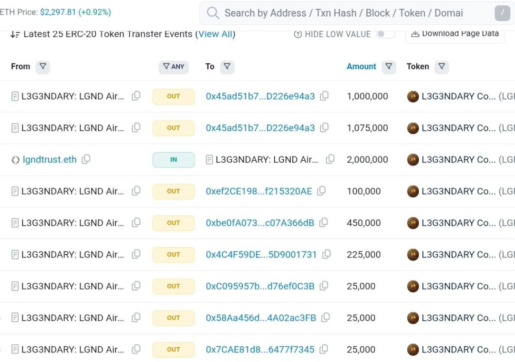Click L3G3NDARY: LGND Air... in 1,000,000 row
515x362 pixels.
(72, 96)
